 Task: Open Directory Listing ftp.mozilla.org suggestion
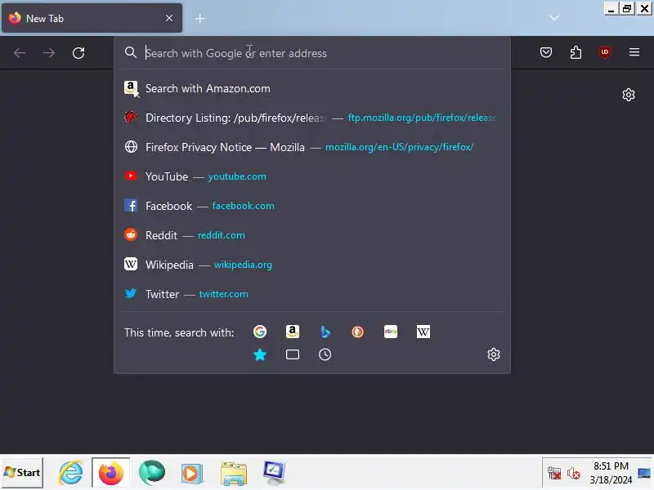tap(312, 118)
